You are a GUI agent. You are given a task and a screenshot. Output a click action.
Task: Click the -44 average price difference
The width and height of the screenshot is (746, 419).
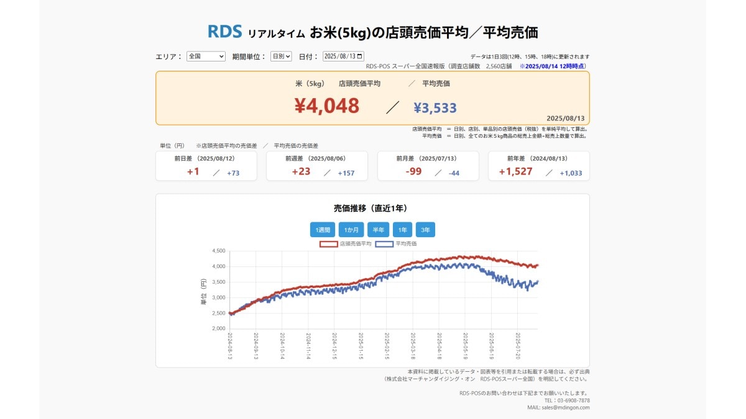(454, 173)
